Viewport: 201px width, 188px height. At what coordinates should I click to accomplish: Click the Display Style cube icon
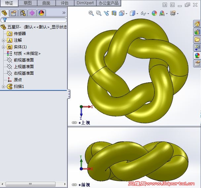(133, 13)
